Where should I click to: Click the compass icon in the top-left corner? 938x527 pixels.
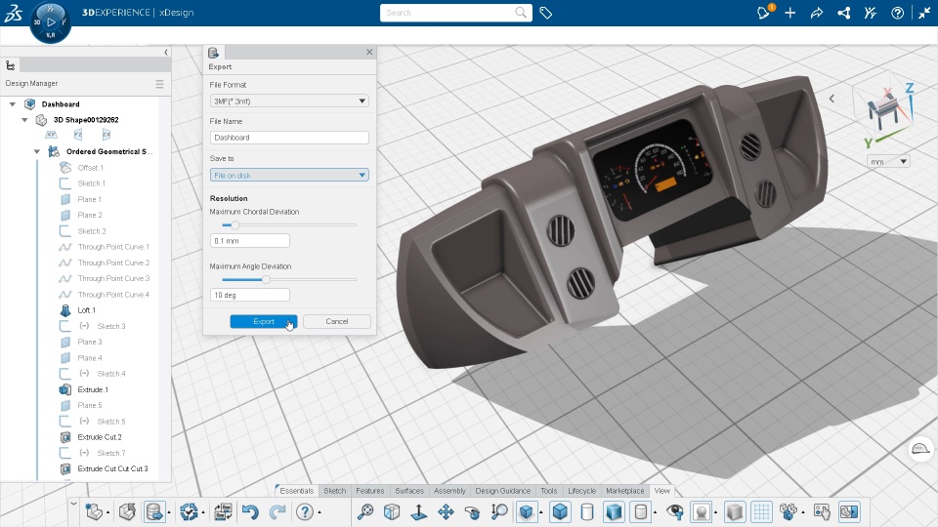50,20
